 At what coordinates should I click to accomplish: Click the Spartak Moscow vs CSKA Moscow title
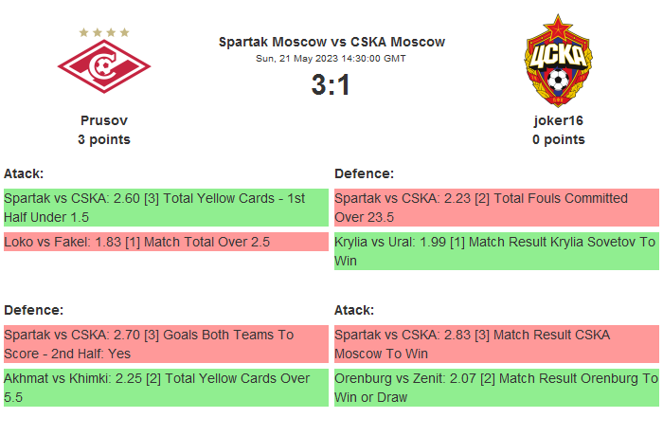tap(331, 42)
